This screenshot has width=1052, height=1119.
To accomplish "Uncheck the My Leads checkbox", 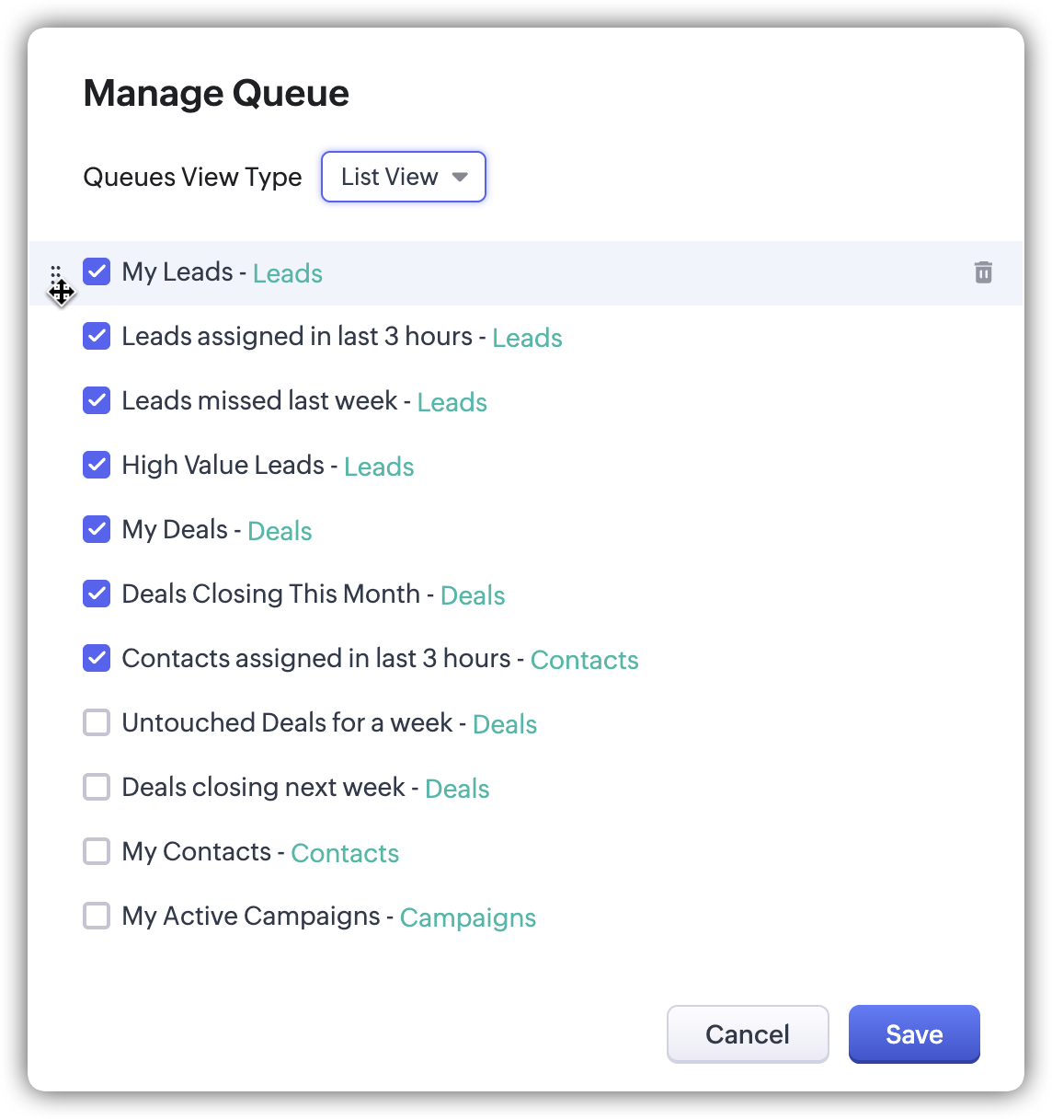I will (97, 271).
